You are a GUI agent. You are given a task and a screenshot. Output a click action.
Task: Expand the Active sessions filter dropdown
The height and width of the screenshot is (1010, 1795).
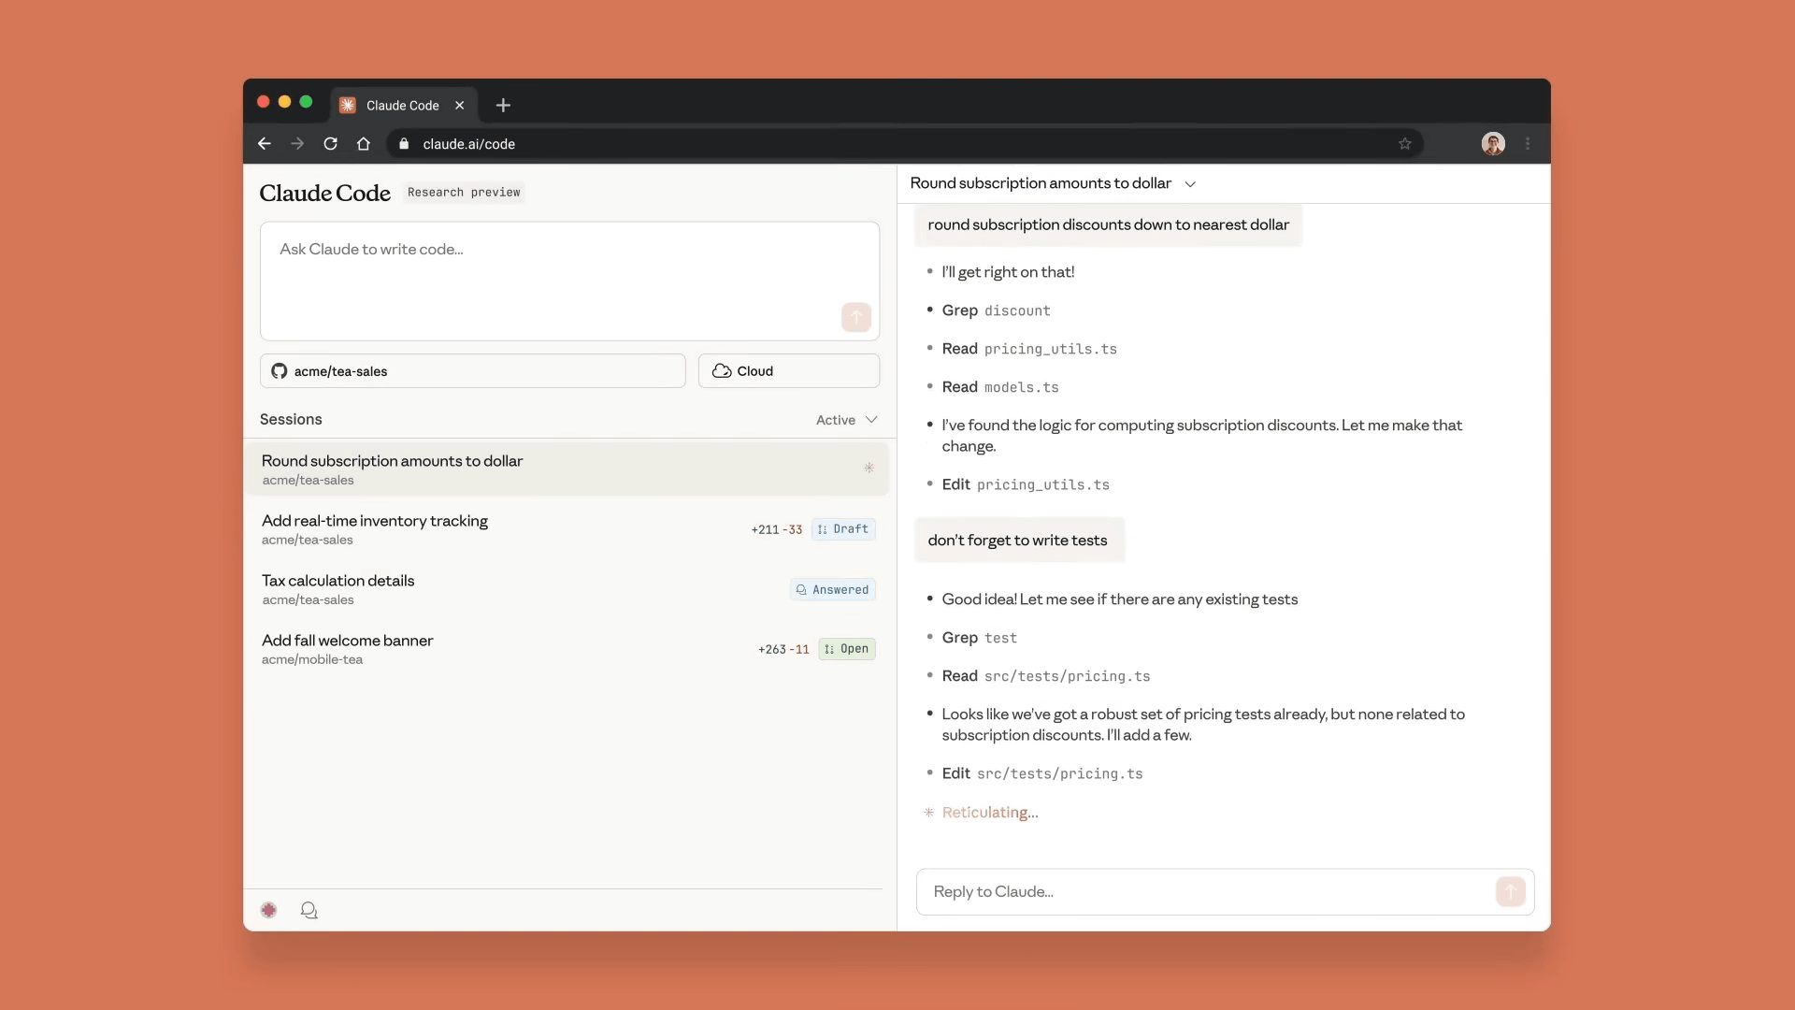846,420
